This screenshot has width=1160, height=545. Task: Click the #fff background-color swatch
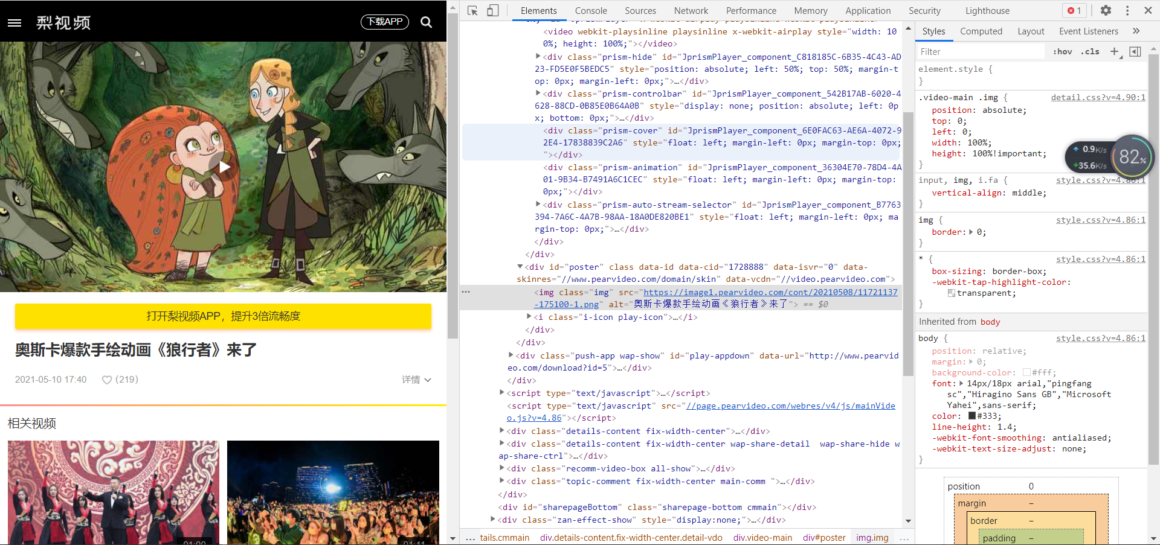[x=1026, y=373]
